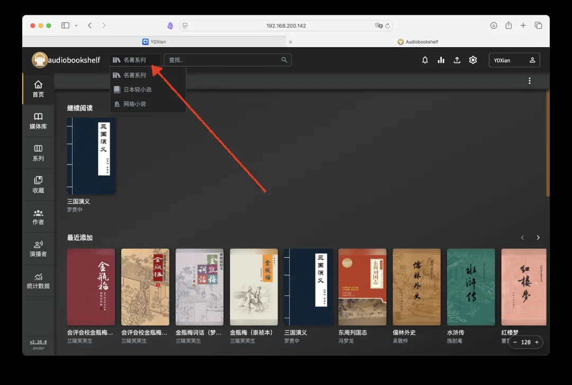Open settings gear icon
Screen dimensions: 572x385
(x=473, y=60)
